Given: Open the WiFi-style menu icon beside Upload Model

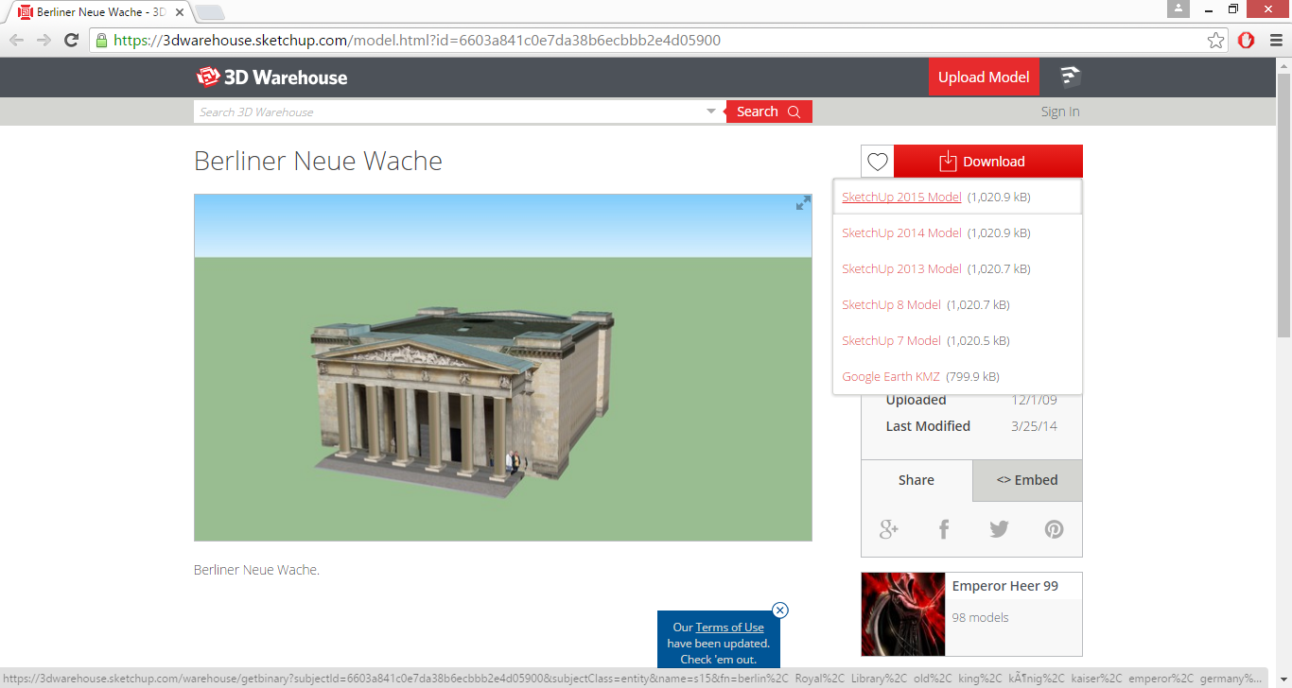Looking at the screenshot, I should (1070, 77).
